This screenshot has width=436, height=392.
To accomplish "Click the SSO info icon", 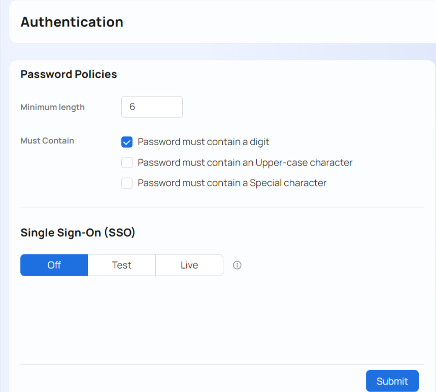I will coord(237,265).
